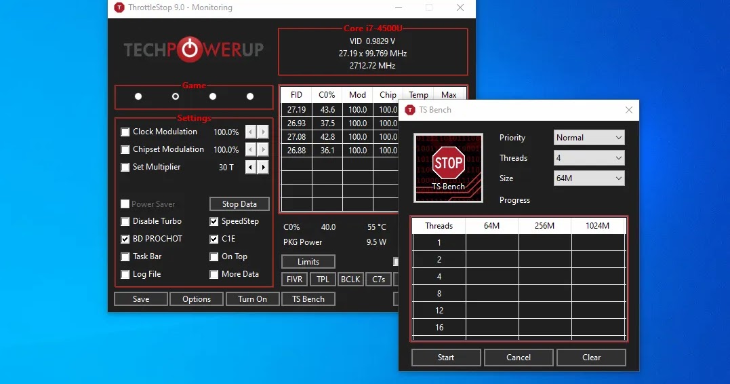Open the FIVR settings button
Image resolution: width=730 pixels, height=384 pixels.
click(x=294, y=280)
